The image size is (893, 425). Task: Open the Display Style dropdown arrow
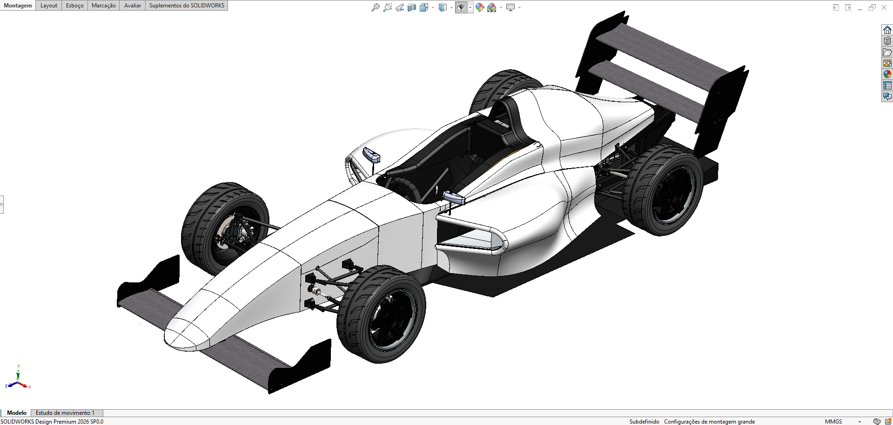click(x=451, y=7)
